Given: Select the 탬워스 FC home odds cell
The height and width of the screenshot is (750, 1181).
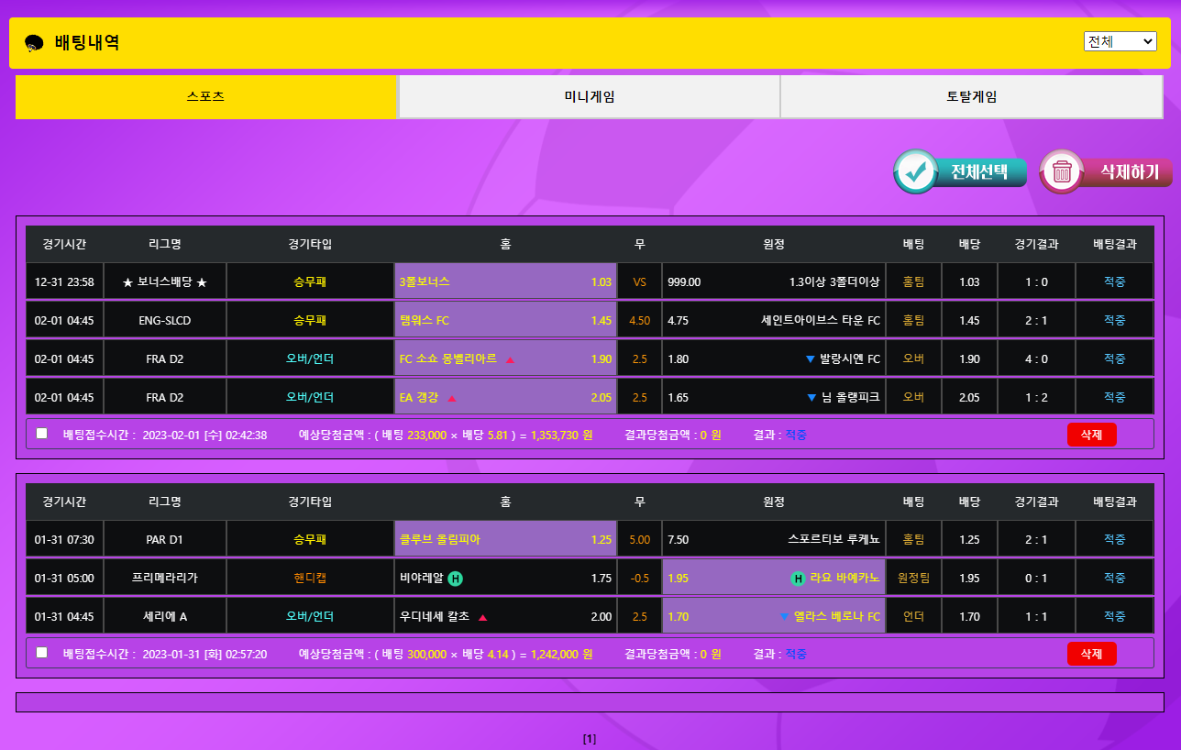Looking at the screenshot, I should (505, 321).
